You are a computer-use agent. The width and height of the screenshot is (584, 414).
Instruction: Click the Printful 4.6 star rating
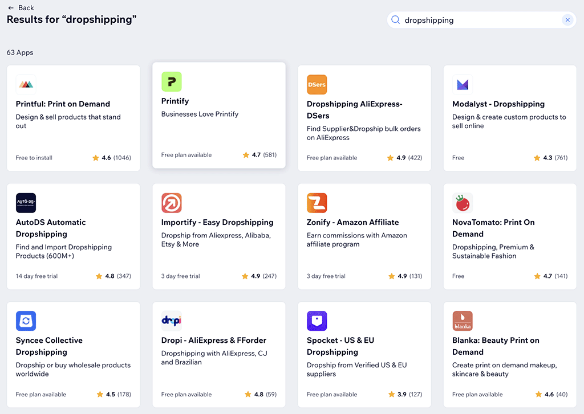click(x=112, y=158)
